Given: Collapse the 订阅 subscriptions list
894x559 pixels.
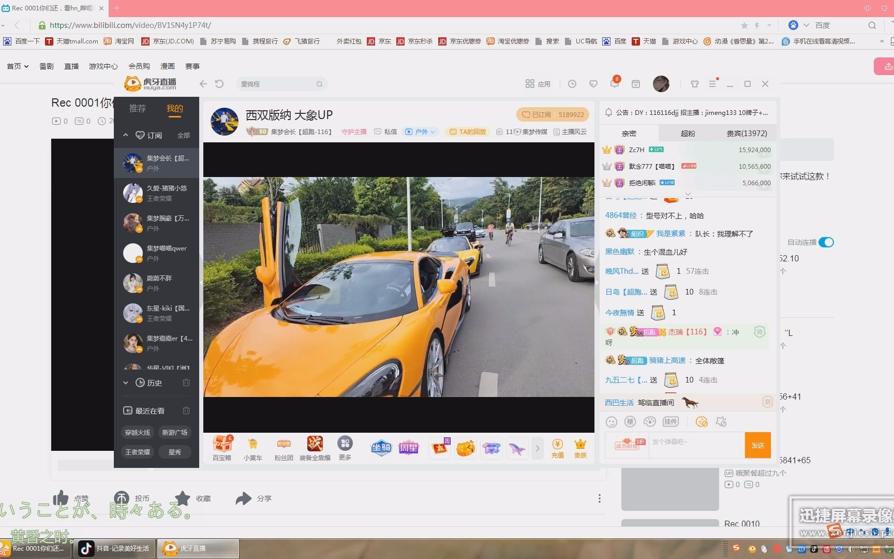Looking at the screenshot, I should pyautogui.click(x=126, y=135).
